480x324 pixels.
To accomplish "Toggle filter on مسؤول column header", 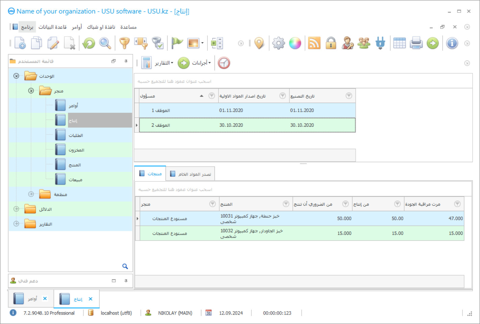I will 212,96.
